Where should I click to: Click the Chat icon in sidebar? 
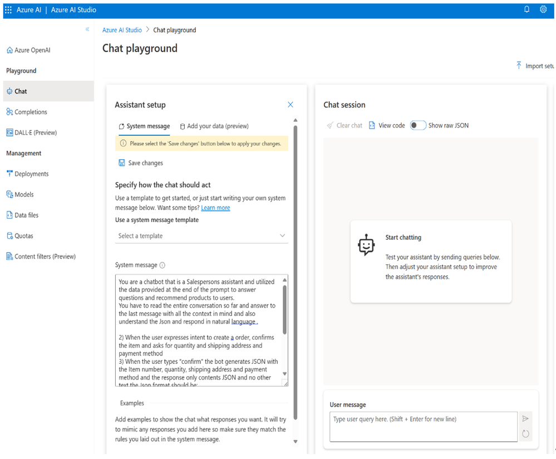(9, 91)
